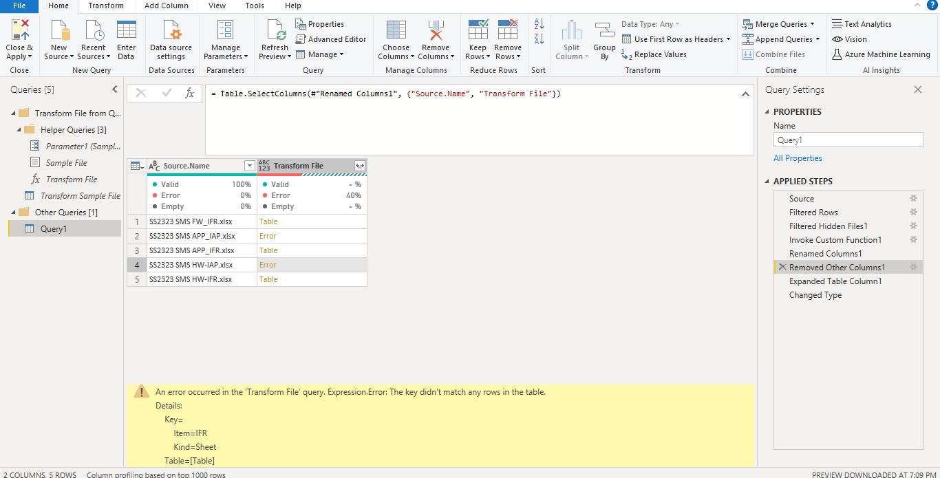The image size is (940, 478).
Task: Open Source.Name column filter dropdown
Action: (249, 166)
